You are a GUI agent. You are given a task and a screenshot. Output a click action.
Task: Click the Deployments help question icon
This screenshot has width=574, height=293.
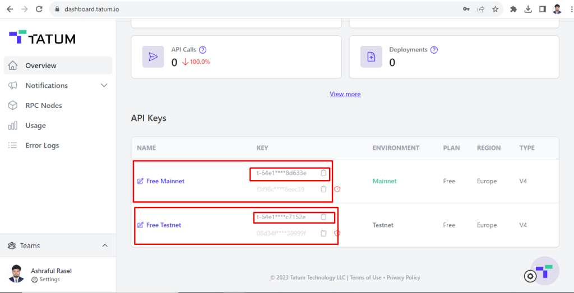(x=434, y=50)
